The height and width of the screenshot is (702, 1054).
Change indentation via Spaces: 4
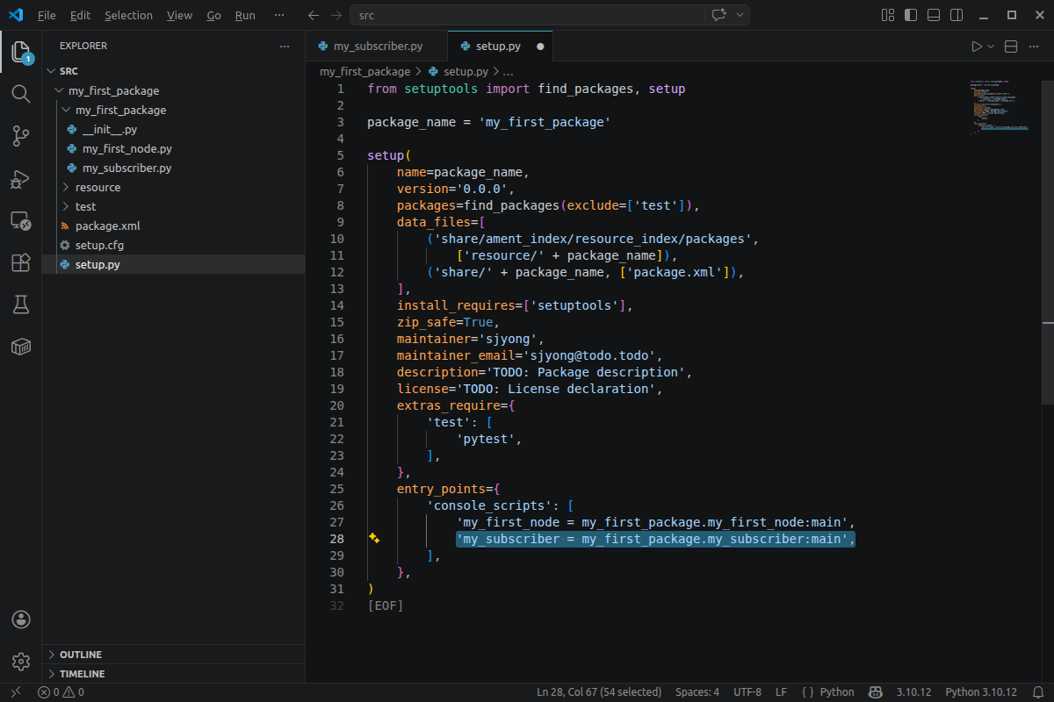coord(697,691)
